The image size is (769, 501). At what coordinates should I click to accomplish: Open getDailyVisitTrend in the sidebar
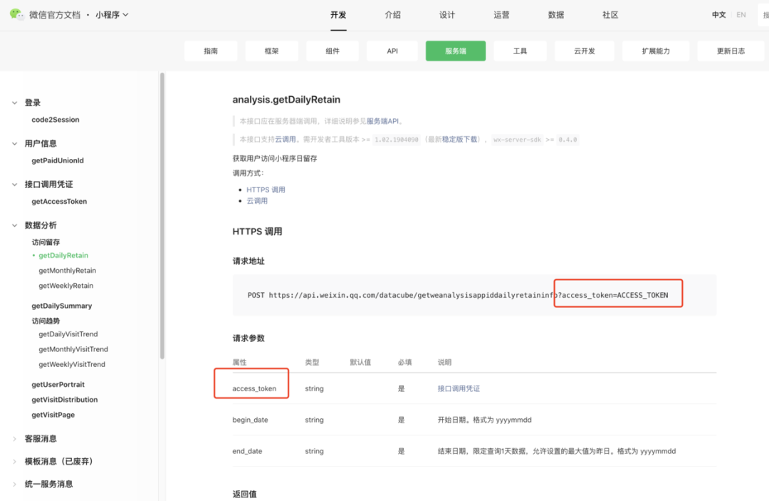(x=68, y=334)
